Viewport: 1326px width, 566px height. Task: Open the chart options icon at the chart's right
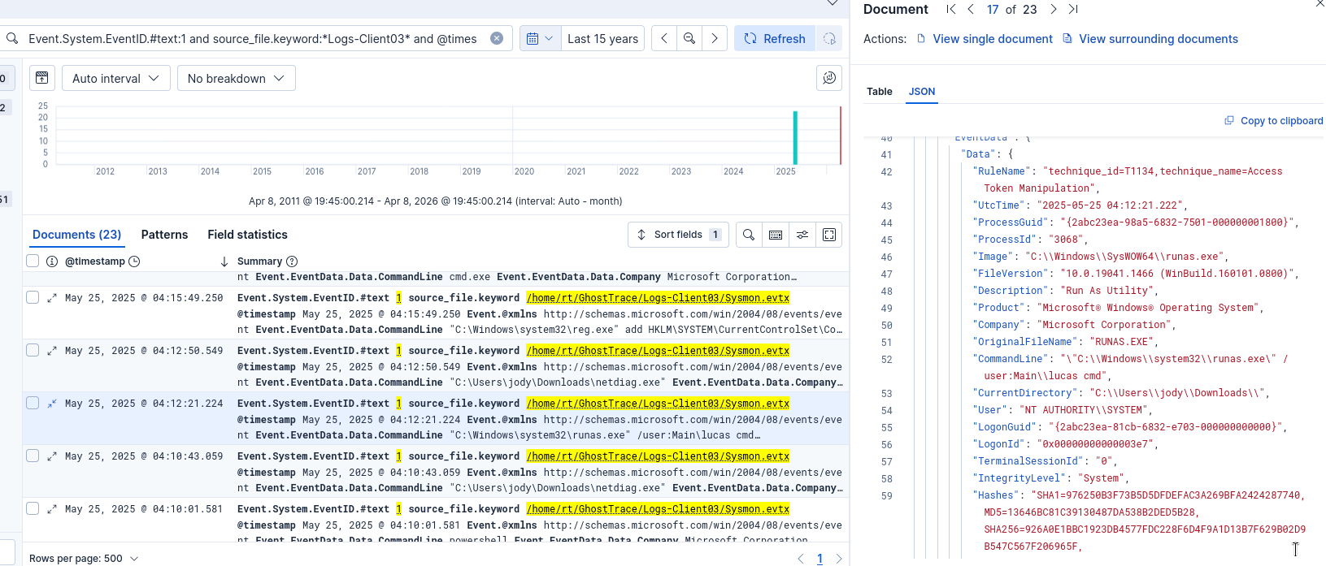[829, 78]
